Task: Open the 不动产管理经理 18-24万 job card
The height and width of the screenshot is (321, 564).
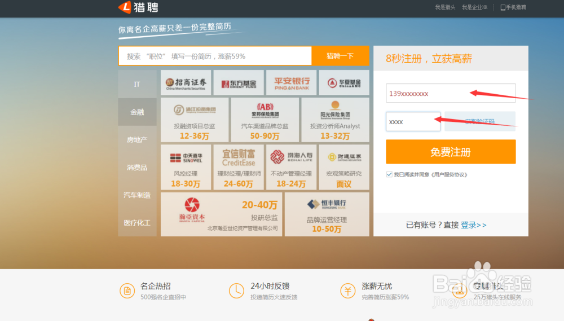Action: (292, 167)
